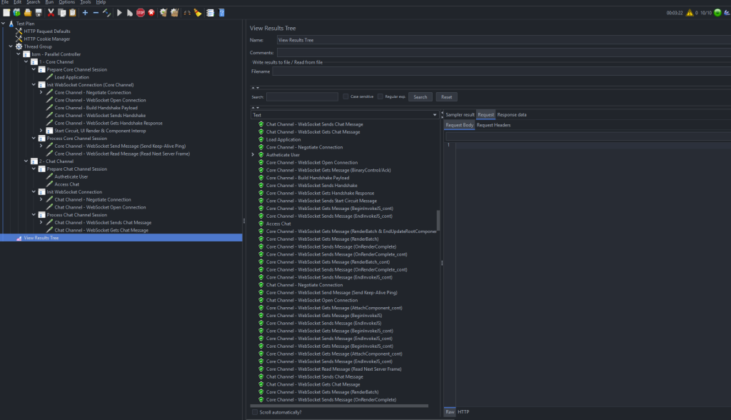Expand all nodes with the plus icon
This screenshot has height=420, width=731.
coord(85,13)
